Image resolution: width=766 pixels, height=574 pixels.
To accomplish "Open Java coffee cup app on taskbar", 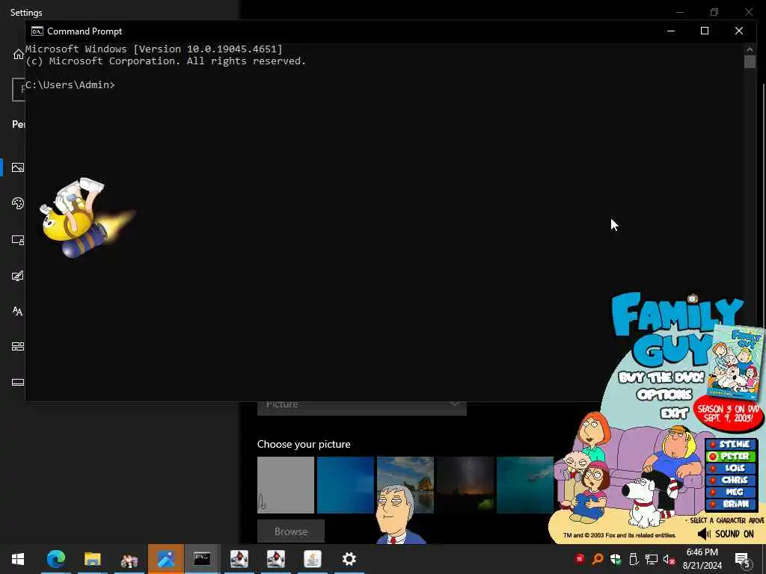I will click(x=313, y=559).
